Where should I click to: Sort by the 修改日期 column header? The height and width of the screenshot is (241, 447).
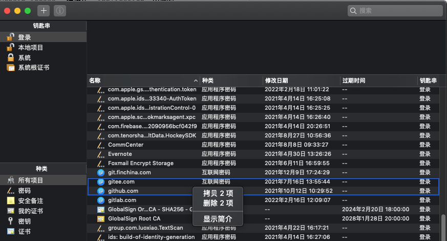click(302, 81)
